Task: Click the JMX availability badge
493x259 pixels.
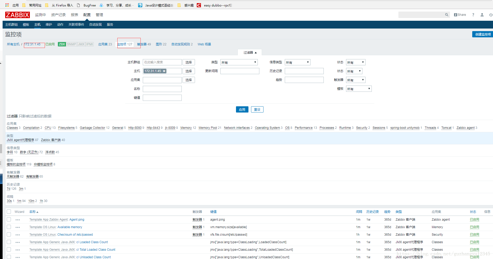Action: click(x=81, y=44)
